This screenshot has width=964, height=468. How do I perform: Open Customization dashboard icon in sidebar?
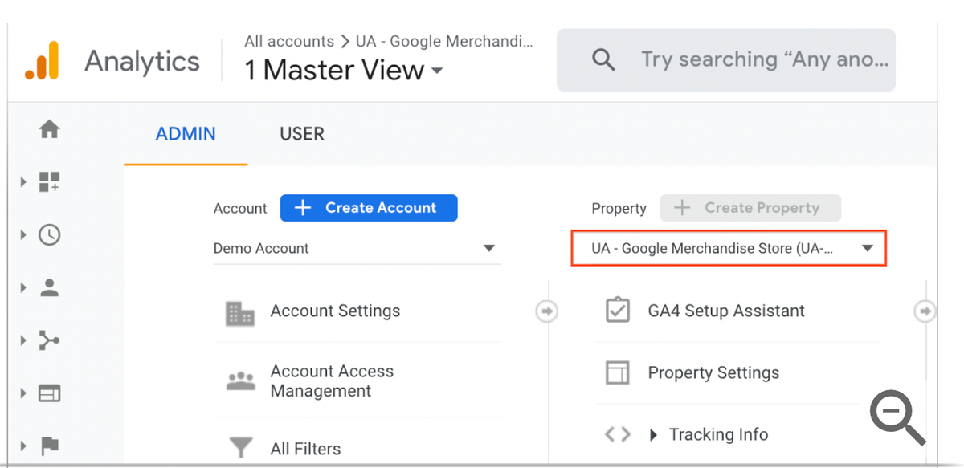[50, 182]
